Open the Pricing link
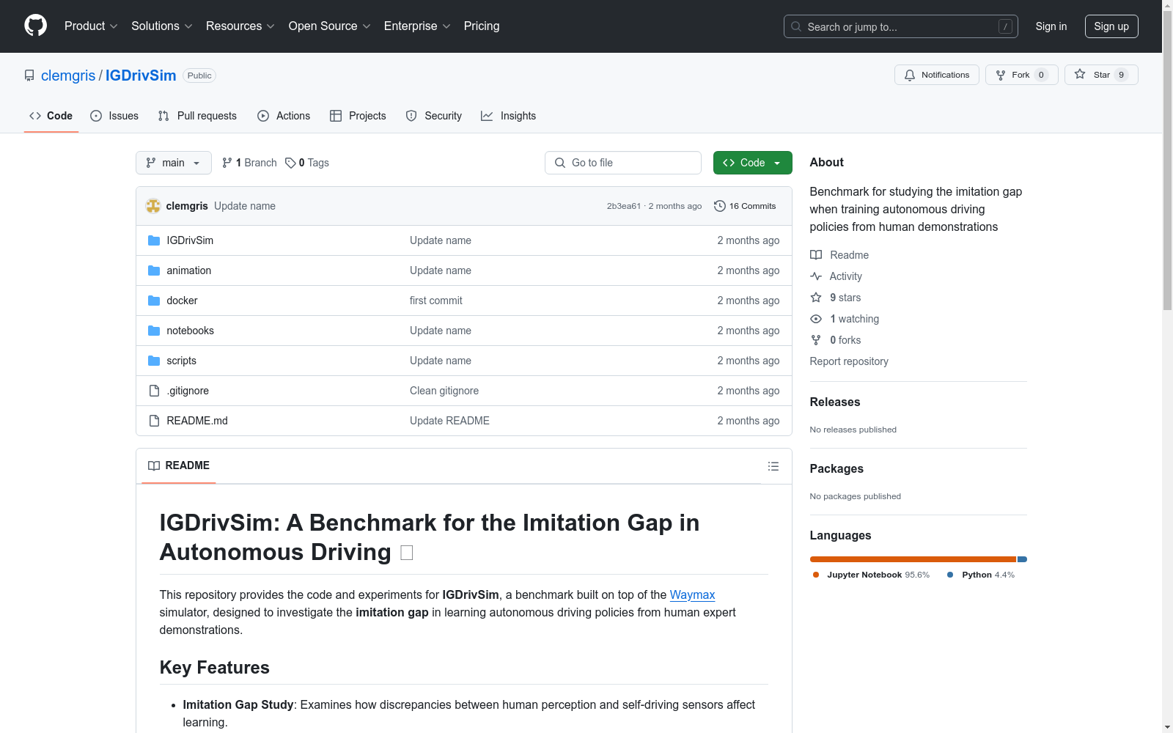 tap(482, 26)
